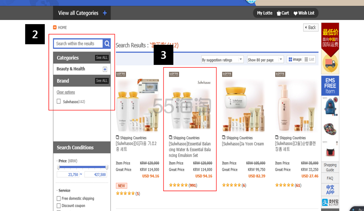Click the Back button
Image resolution: width=364 pixels, height=211 pixels.
(x=311, y=28)
